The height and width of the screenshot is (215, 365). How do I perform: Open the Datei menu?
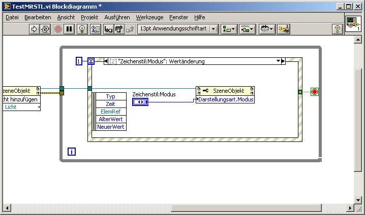[x=12, y=17]
